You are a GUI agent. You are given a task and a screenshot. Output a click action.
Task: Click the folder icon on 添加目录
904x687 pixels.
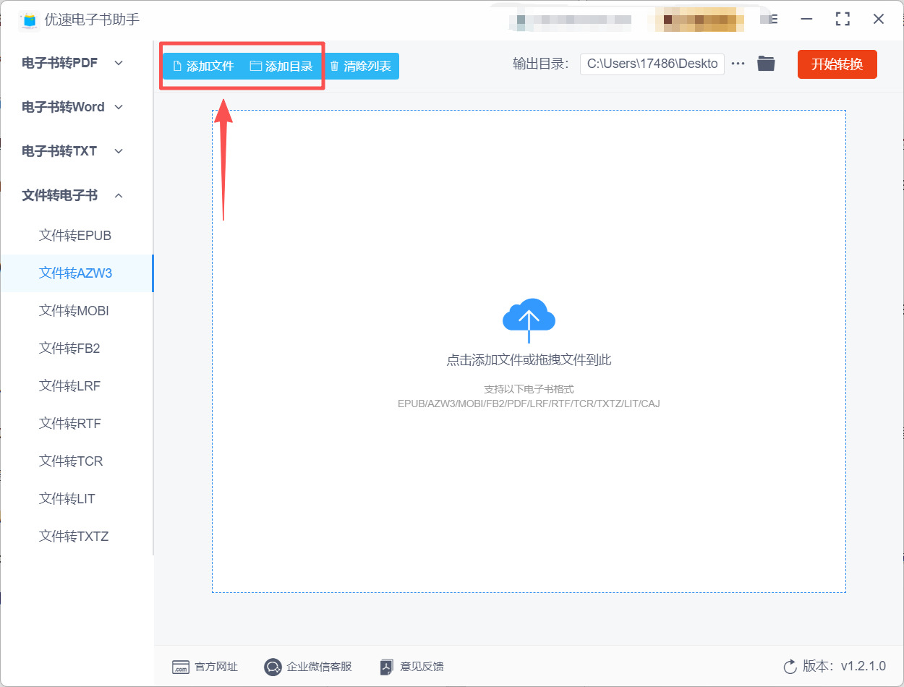coord(255,66)
